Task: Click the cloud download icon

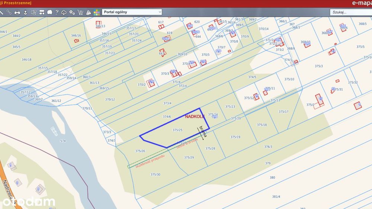Action: pos(64,12)
